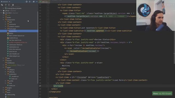This screenshot has height=98, width=175.
Task: Click the folder icon of the plugins folder
Action: pos(6,88)
